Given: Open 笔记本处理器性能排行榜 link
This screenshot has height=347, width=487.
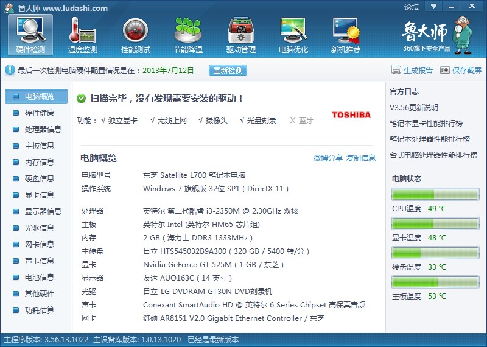Looking at the screenshot, I should 430,139.
